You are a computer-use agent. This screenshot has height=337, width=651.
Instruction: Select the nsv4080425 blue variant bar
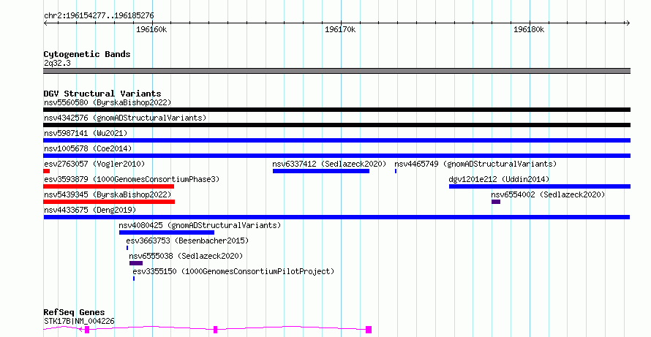coord(167,232)
